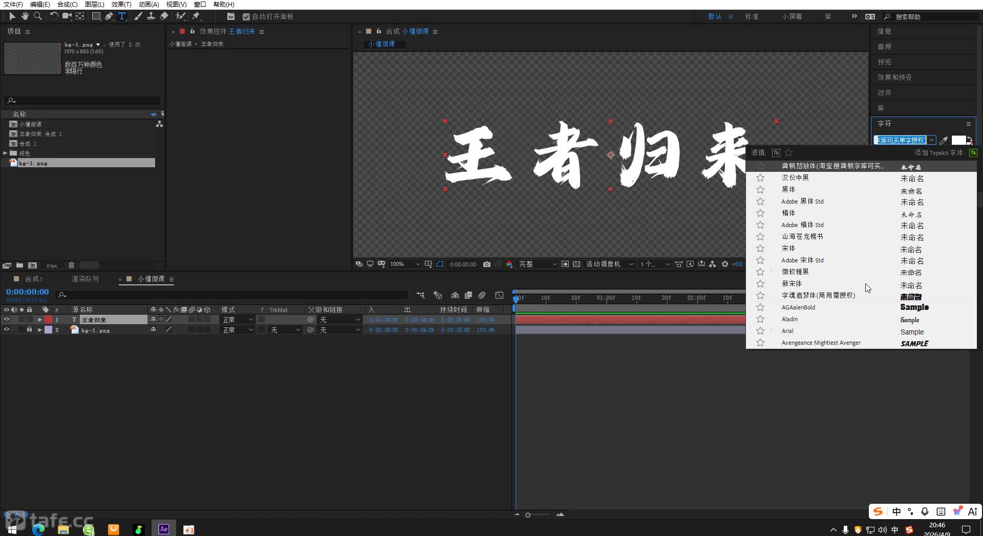This screenshot has width=983, height=536.
Task: Open the 效果和预设 panel
Action: [894, 77]
